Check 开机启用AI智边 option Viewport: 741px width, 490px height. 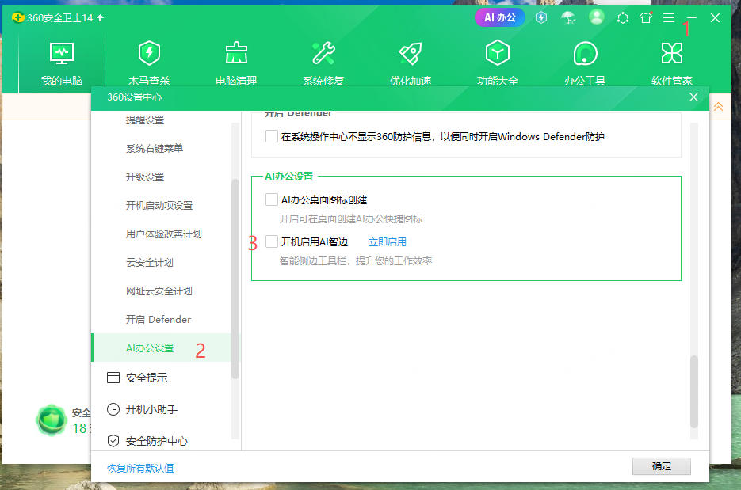(271, 241)
